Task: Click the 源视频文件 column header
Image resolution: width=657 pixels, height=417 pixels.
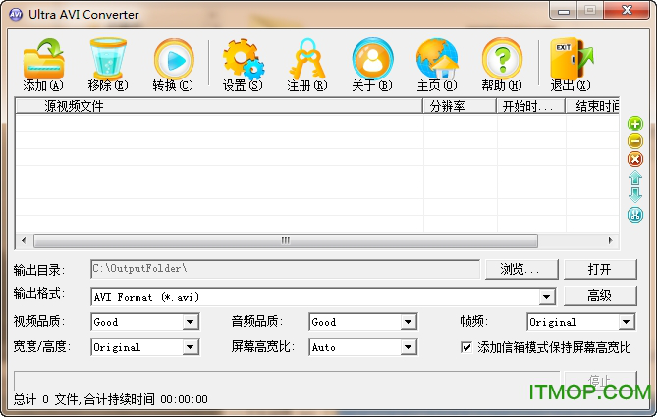Action: pyautogui.click(x=219, y=106)
